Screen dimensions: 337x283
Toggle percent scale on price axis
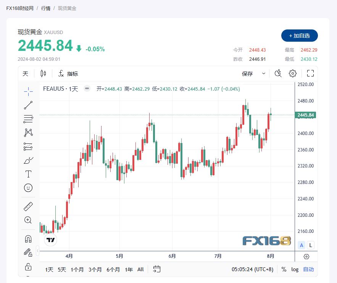[284, 270]
